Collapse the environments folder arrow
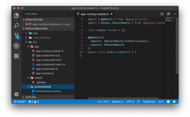This screenshot has height=117, width=190. 28,87
